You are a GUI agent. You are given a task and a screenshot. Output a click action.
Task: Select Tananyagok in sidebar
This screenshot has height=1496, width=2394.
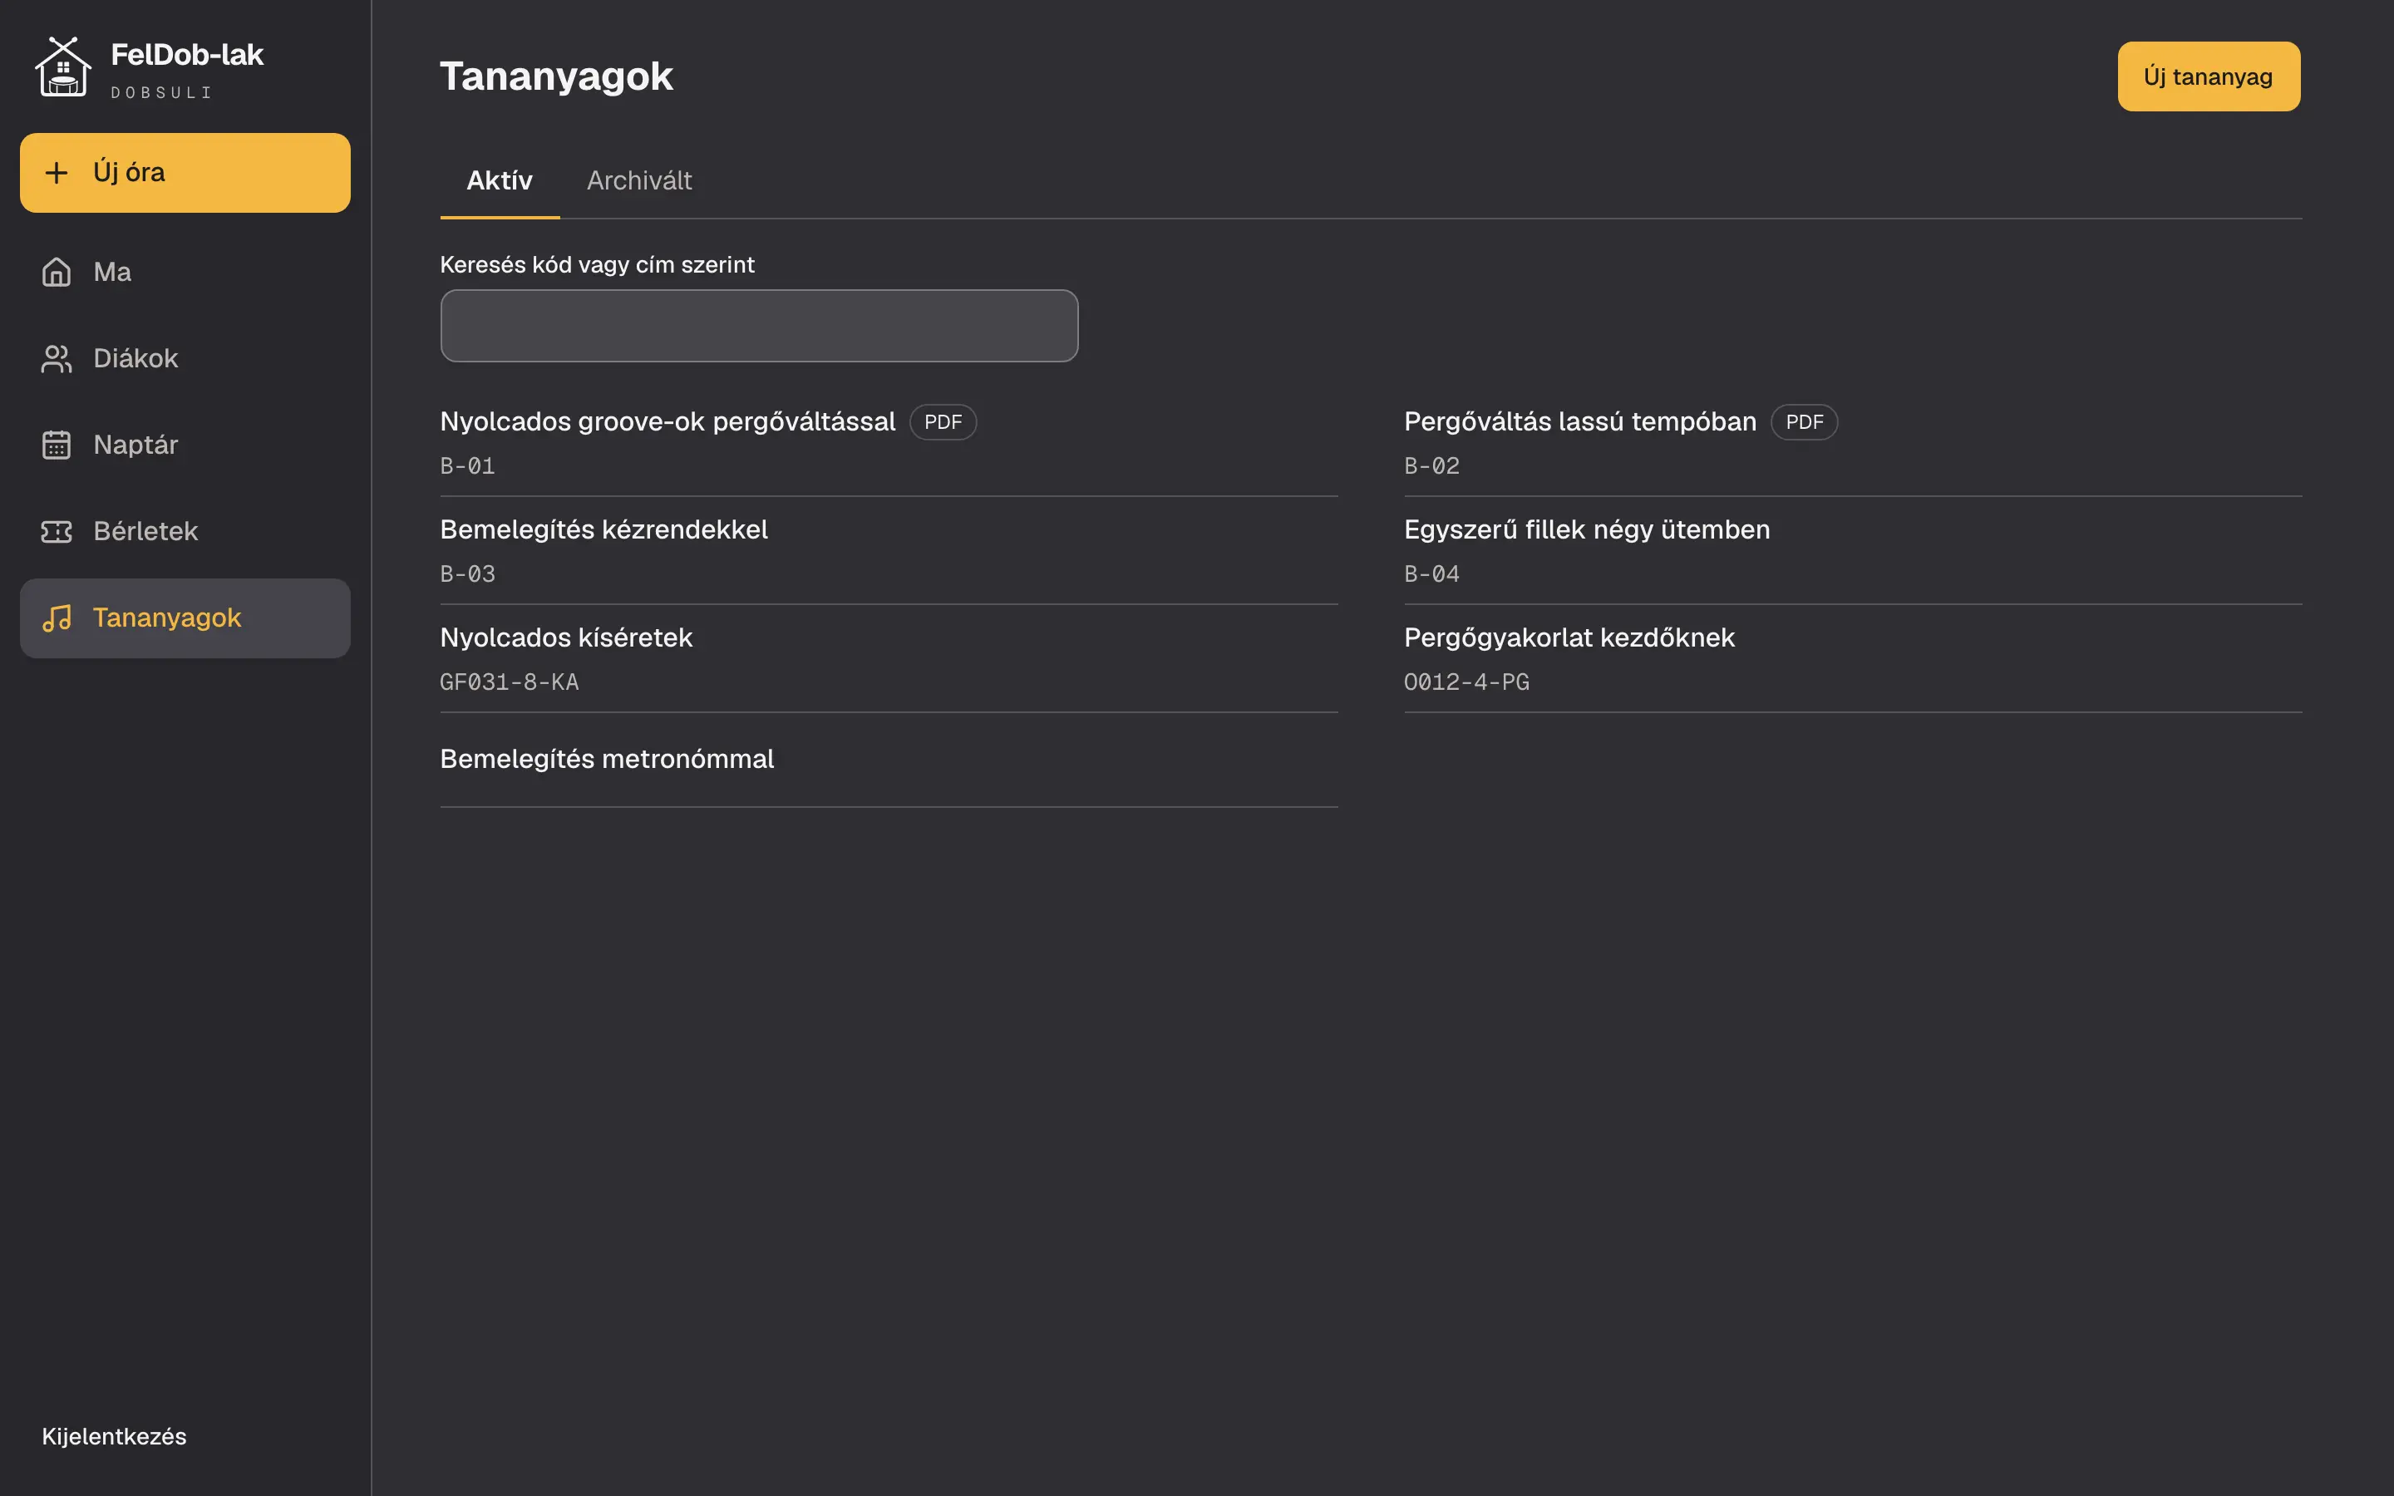[185, 618]
